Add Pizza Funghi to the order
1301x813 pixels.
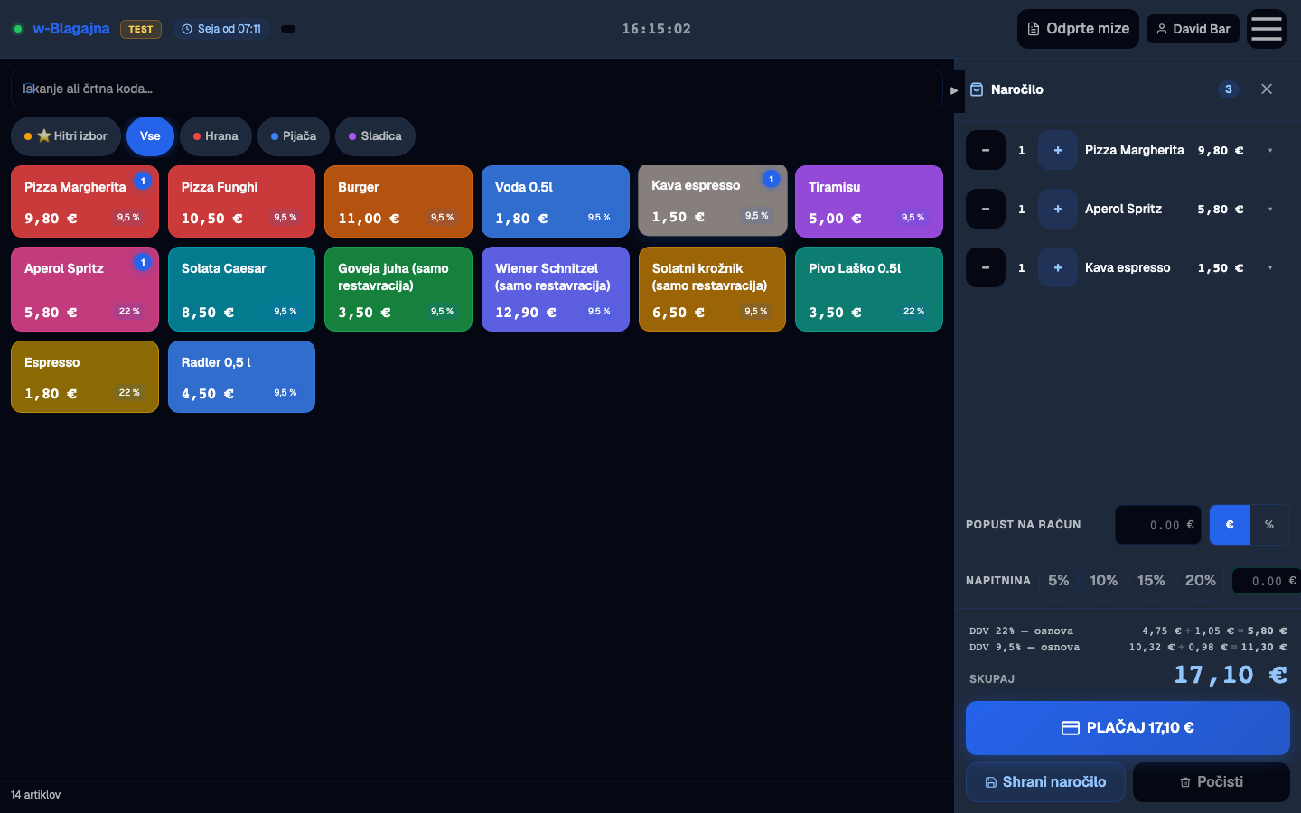click(x=241, y=201)
